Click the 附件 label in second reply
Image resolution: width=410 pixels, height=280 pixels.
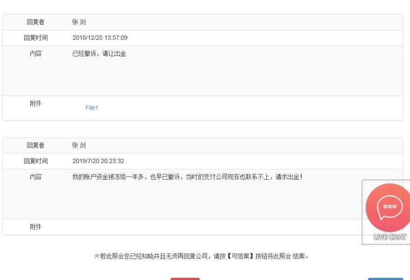[x=35, y=227]
